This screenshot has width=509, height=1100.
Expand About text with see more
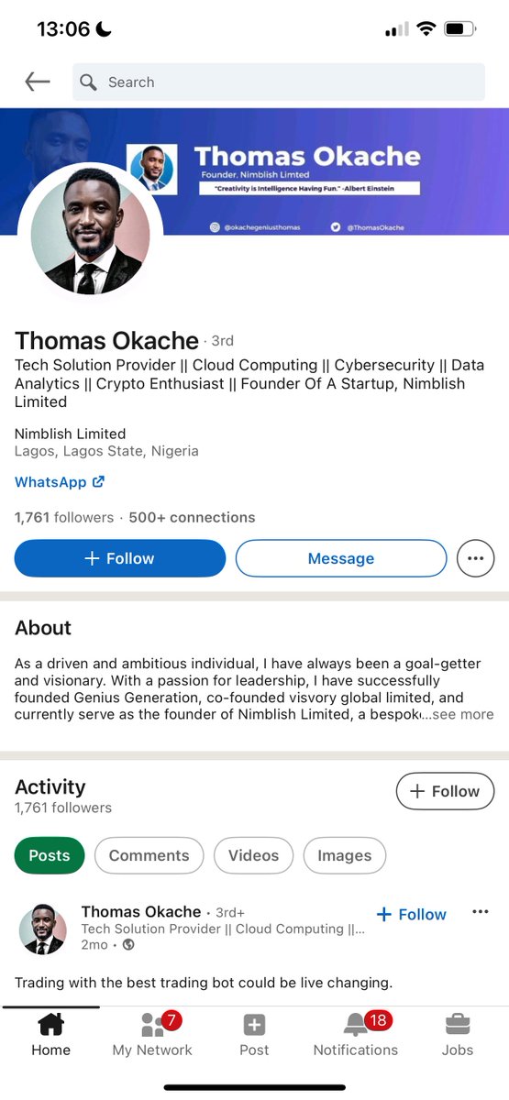(459, 715)
